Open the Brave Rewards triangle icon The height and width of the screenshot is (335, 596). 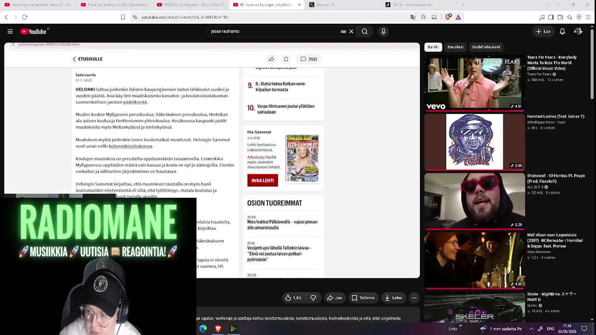[x=458, y=17]
